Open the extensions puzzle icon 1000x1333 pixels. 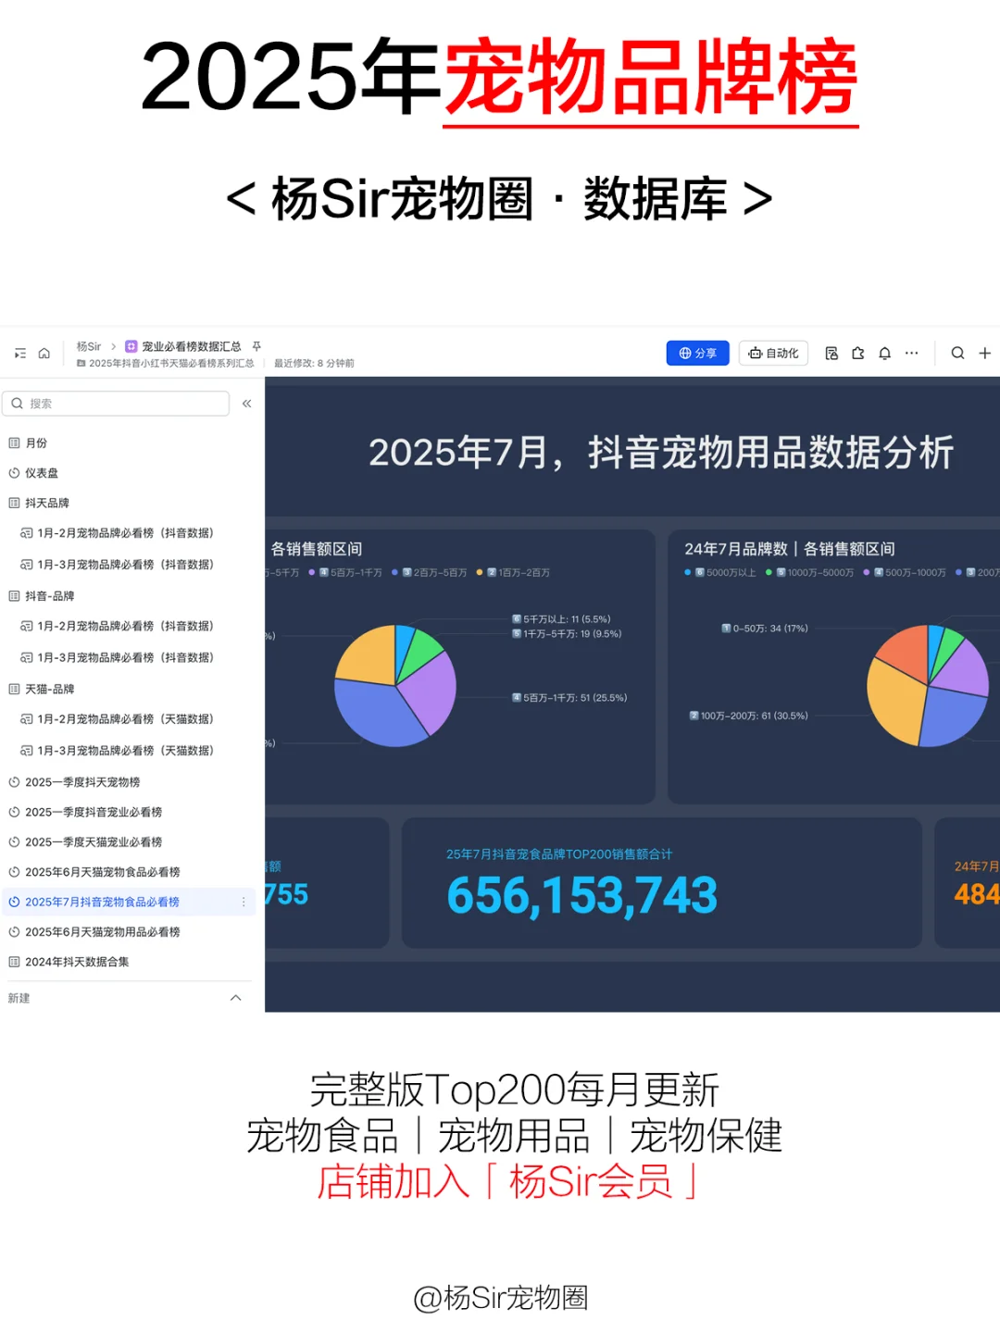857,353
